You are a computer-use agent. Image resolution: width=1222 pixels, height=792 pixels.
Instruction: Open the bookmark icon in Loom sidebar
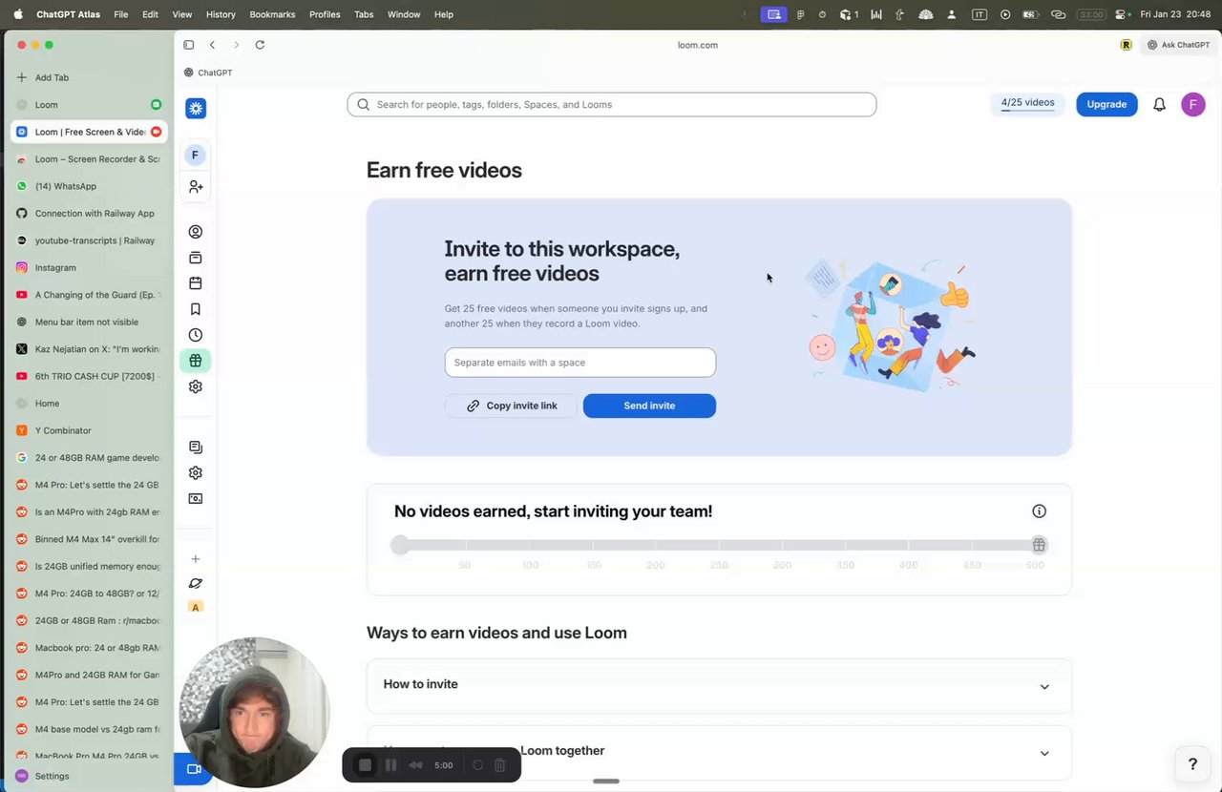pyautogui.click(x=196, y=309)
